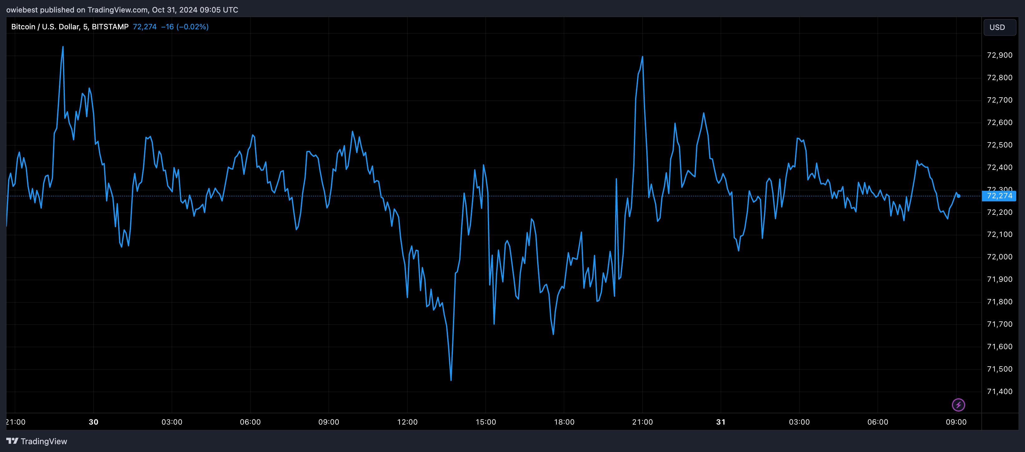Screen dimensions: 1025x452
Task: Select the 31 date label on the time axis
Action: pos(721,422)
